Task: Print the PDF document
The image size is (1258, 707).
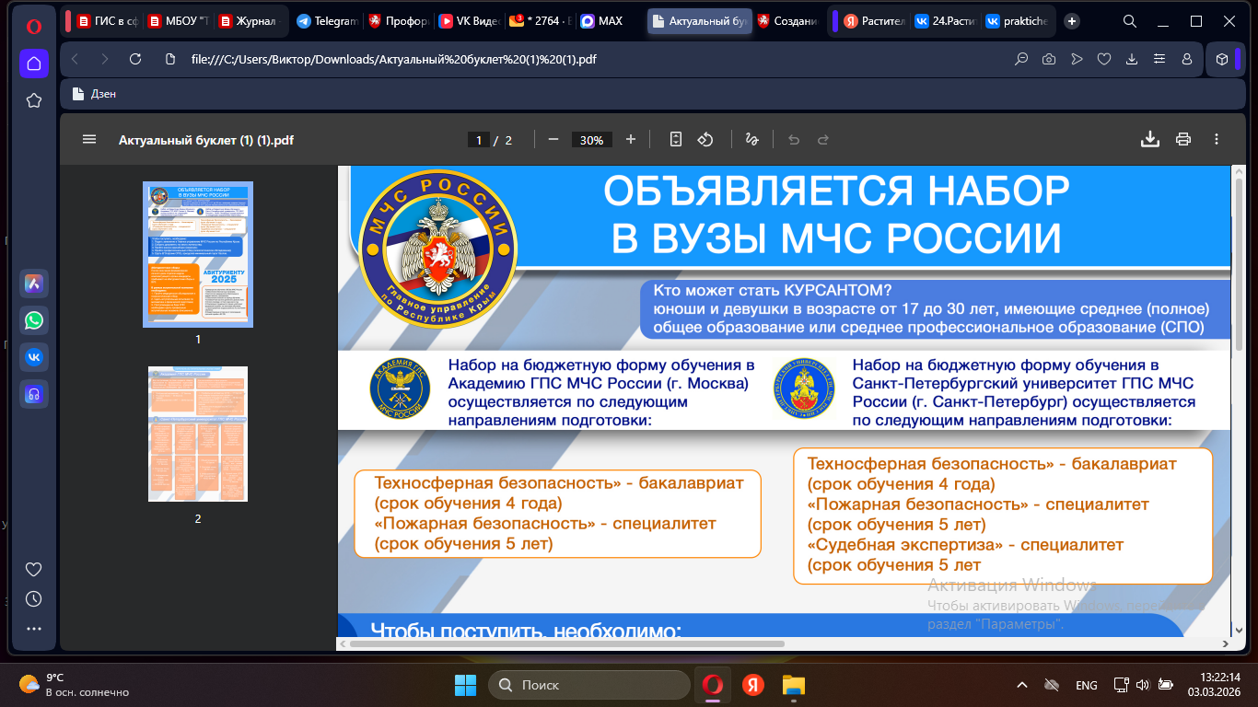Action: 1183,140
